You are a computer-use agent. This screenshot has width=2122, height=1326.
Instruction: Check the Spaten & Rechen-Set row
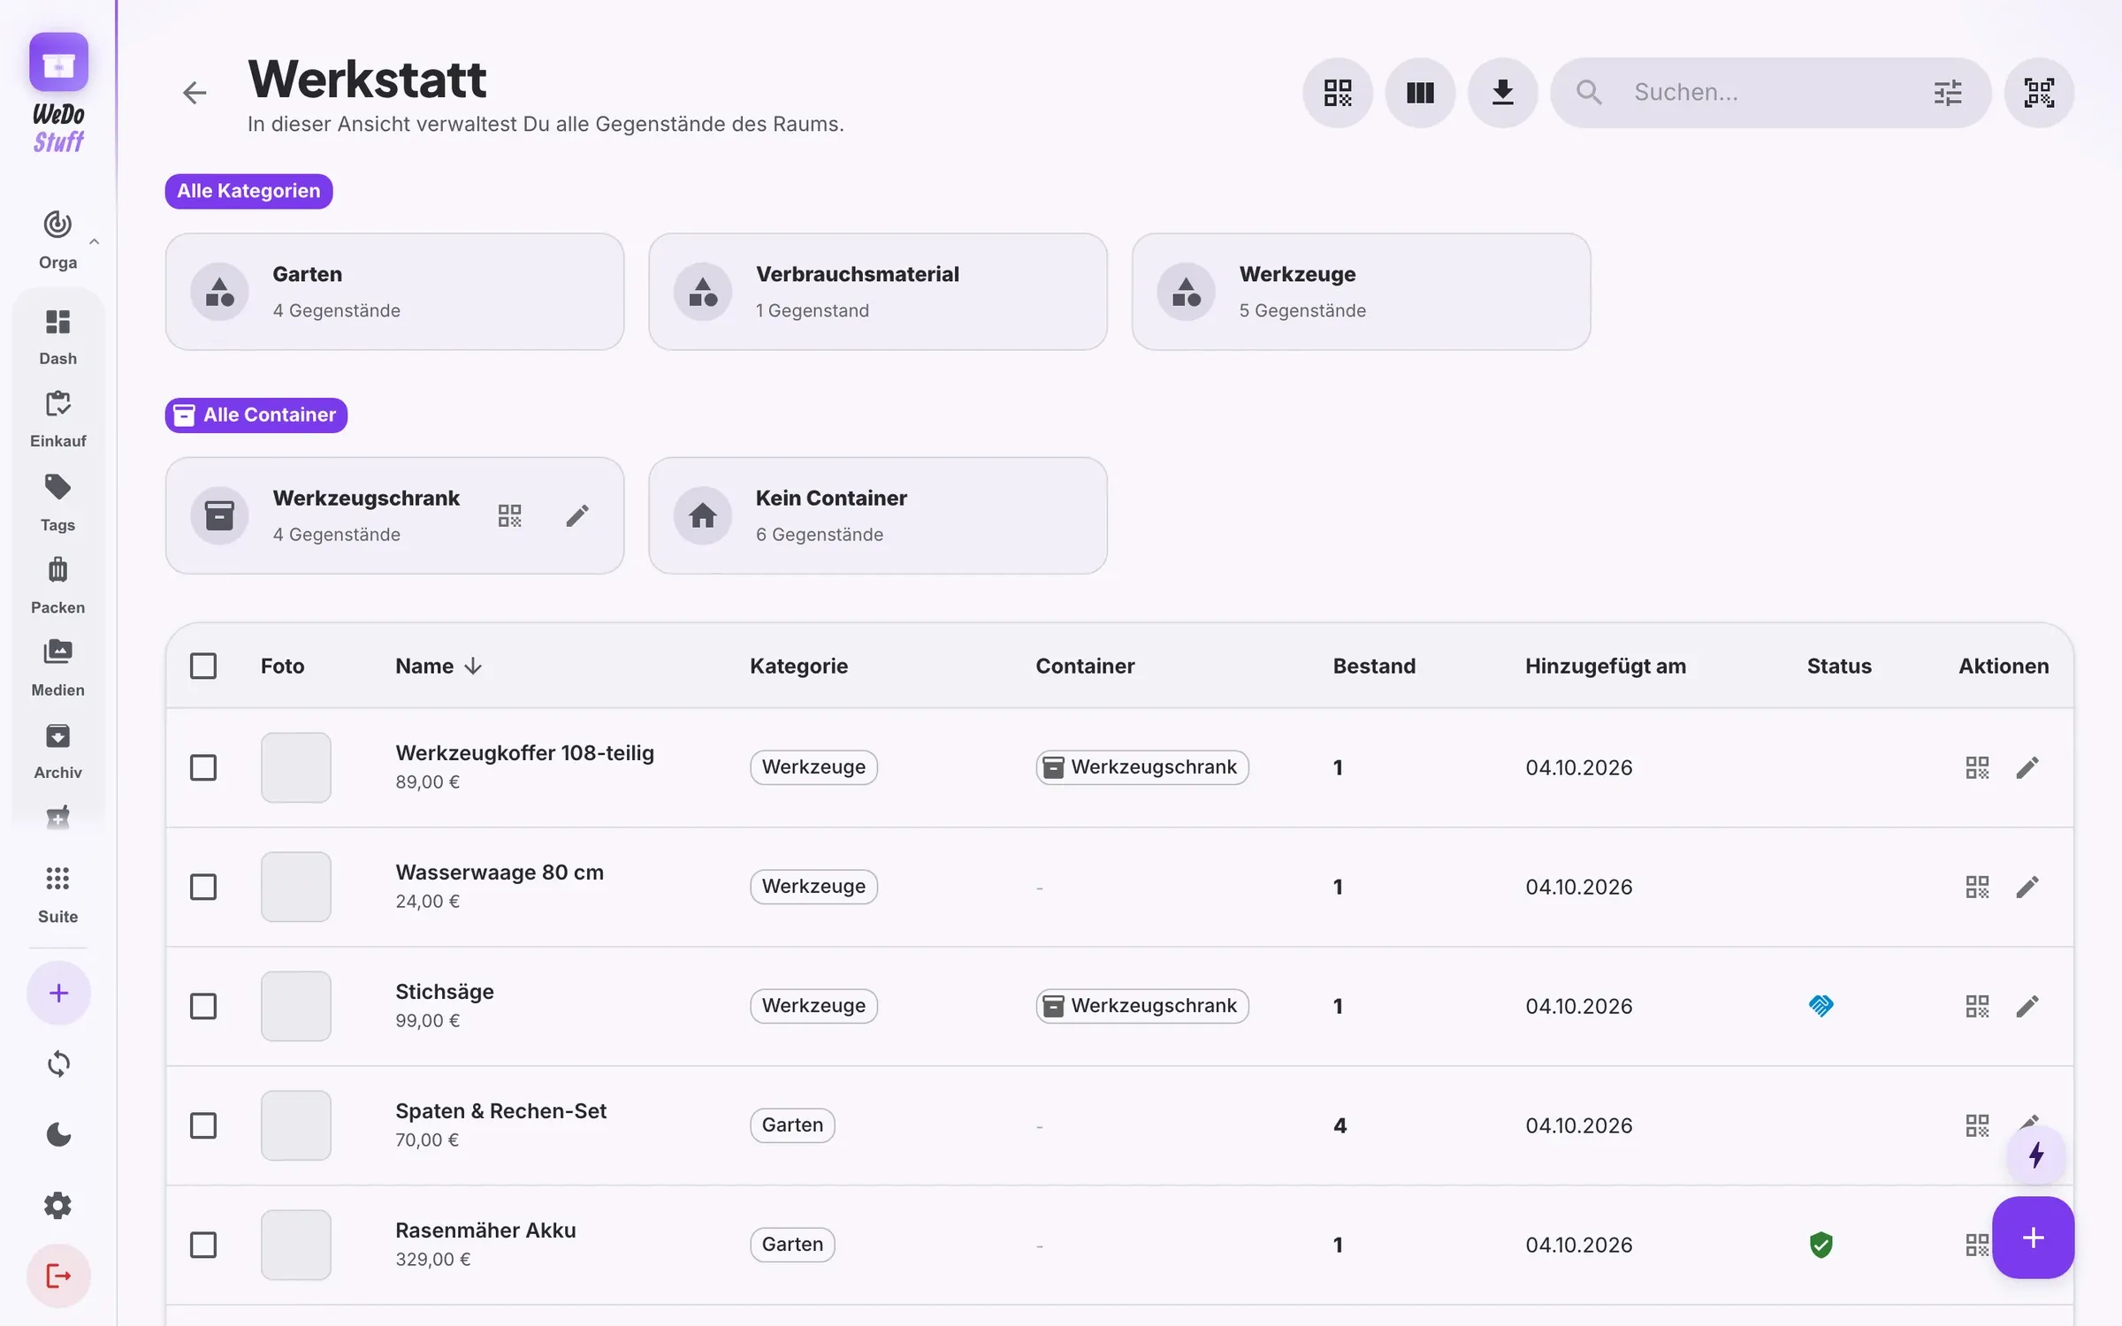(x=203, y=1125)
